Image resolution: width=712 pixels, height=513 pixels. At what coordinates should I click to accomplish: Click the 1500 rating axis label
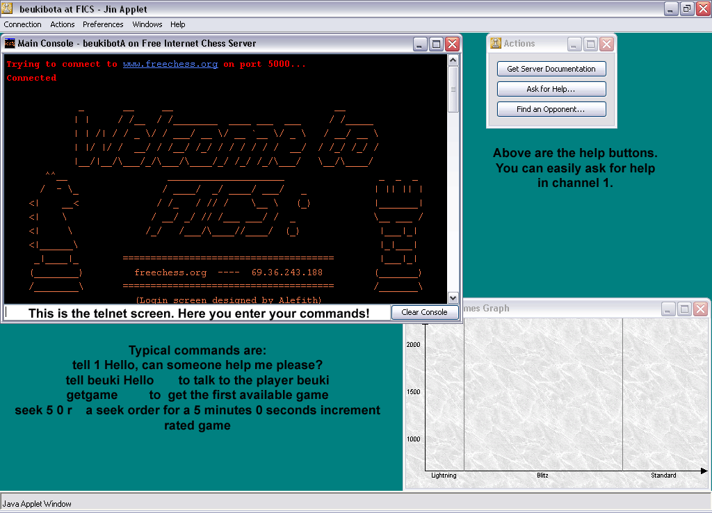click(x=413, y=392)
